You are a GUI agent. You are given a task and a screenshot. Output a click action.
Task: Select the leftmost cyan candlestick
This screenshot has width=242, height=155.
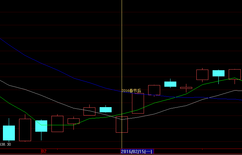coord(9,133)
